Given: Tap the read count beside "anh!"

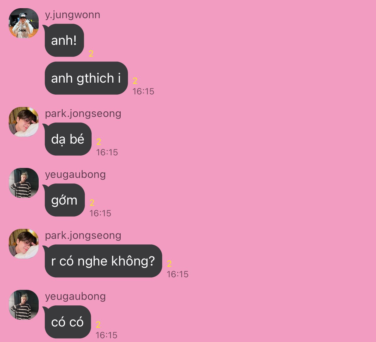Looking at the screenshot, I should pos(91,54).
